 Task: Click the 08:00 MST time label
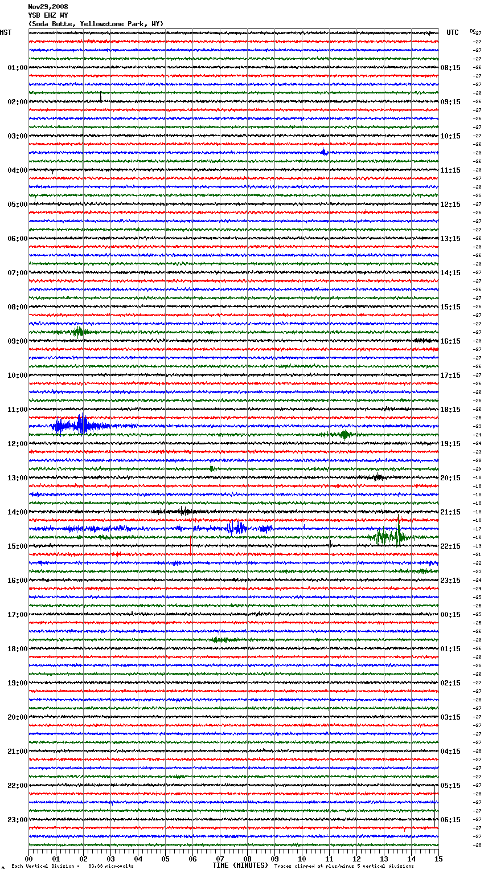[17, 307]
